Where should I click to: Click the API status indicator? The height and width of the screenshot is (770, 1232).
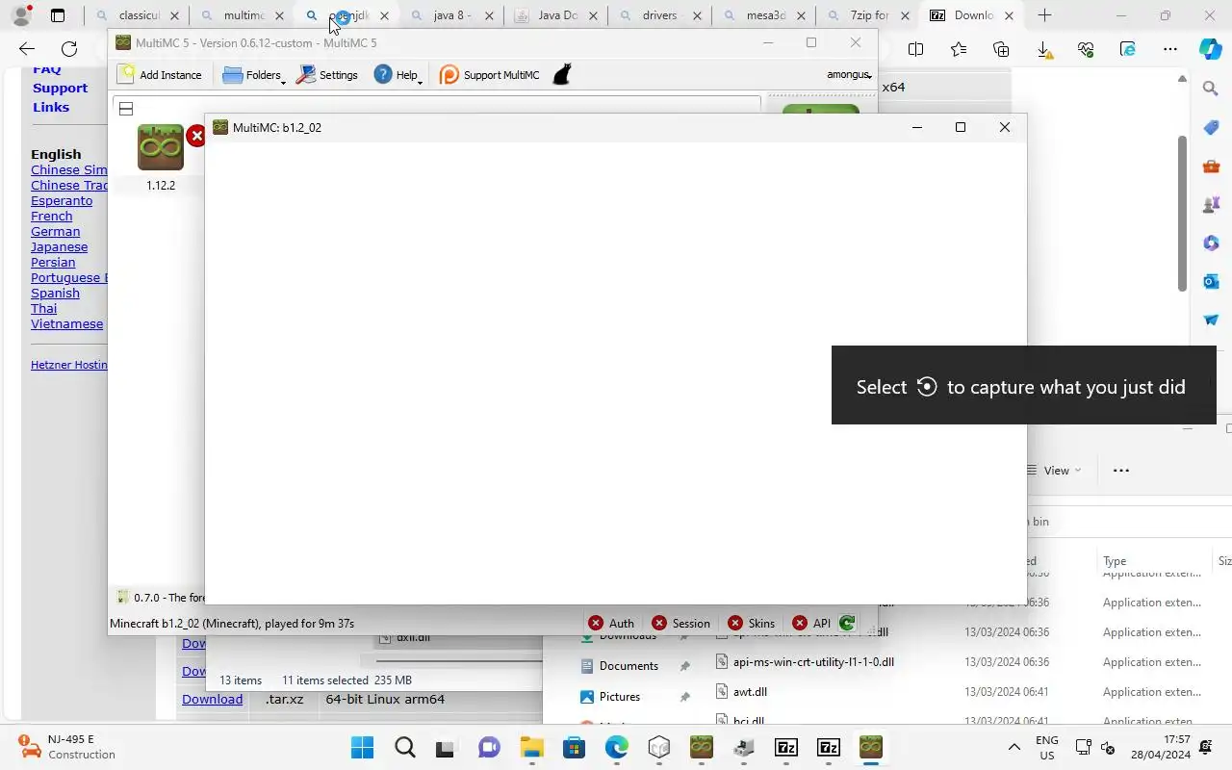pyautogui.click(x=811, y=623)
